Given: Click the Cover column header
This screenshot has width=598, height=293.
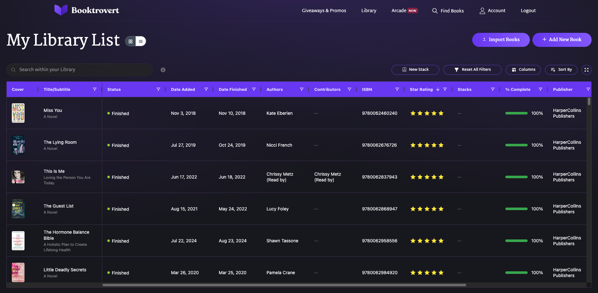Looking at the screenshot, I should click(x=18, y=89).
